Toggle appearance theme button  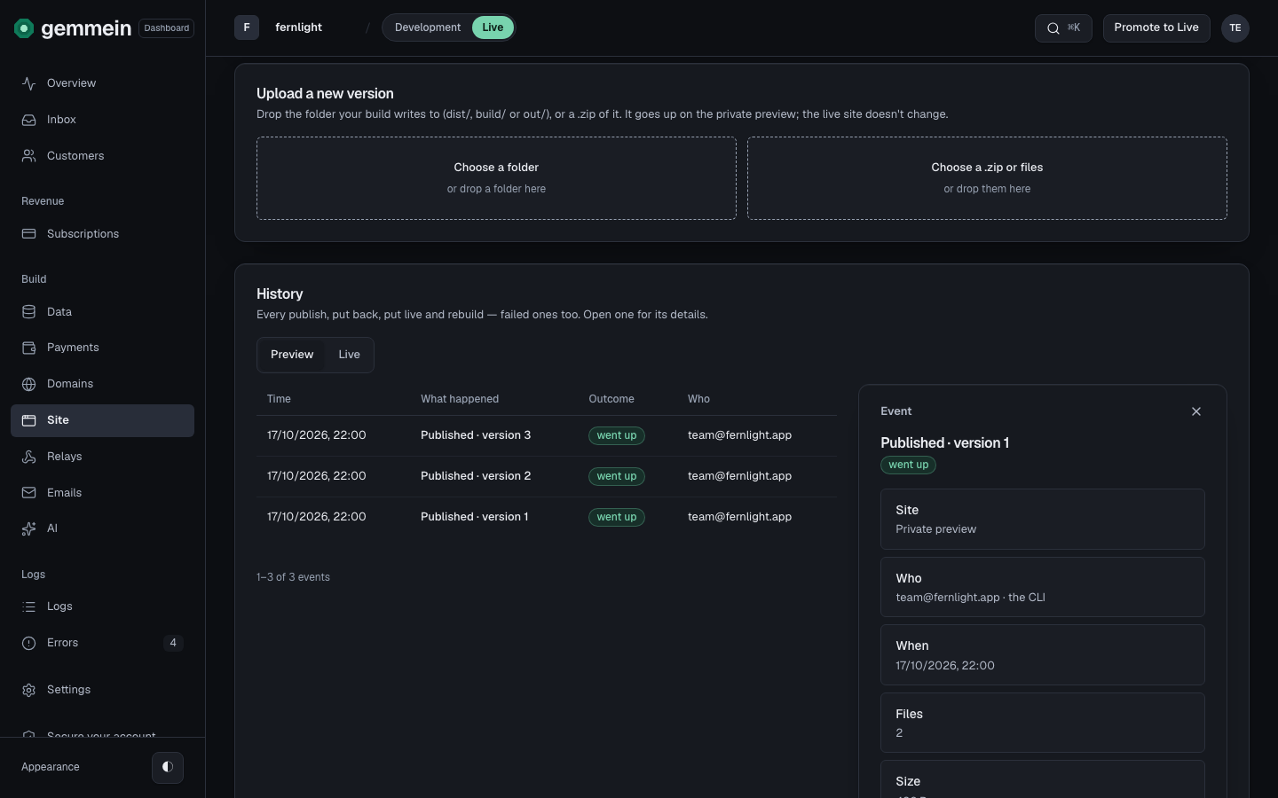(168, 767)
